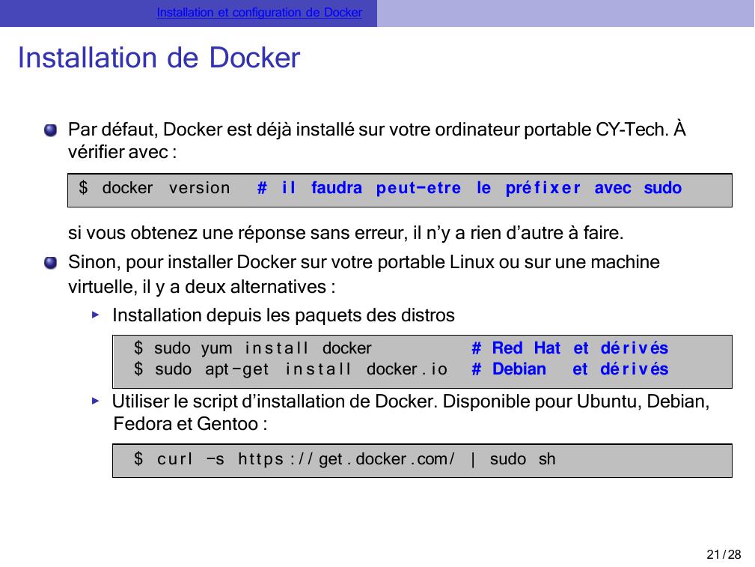Click the first blue bullet beside "Par défaut"
This screenshot has width=755, height=567.
50,131
